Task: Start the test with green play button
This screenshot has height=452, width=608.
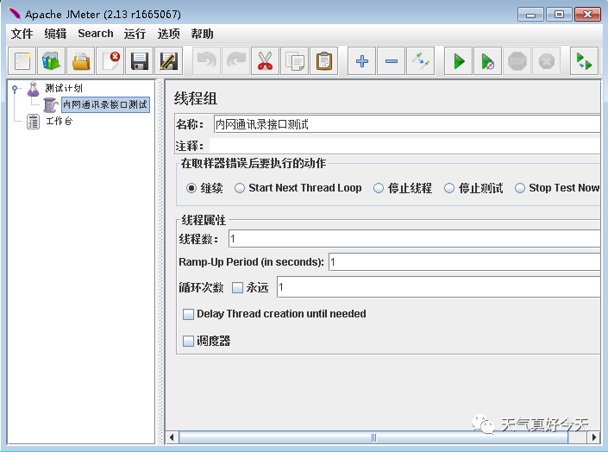Action: coord(458,61)
